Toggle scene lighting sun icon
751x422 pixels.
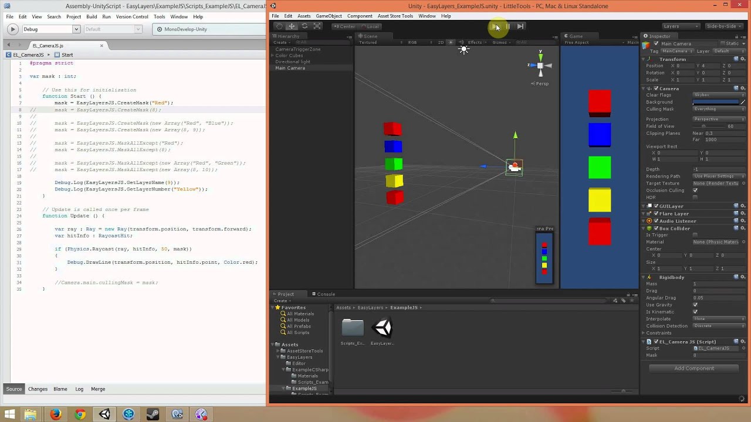point(451,42)
